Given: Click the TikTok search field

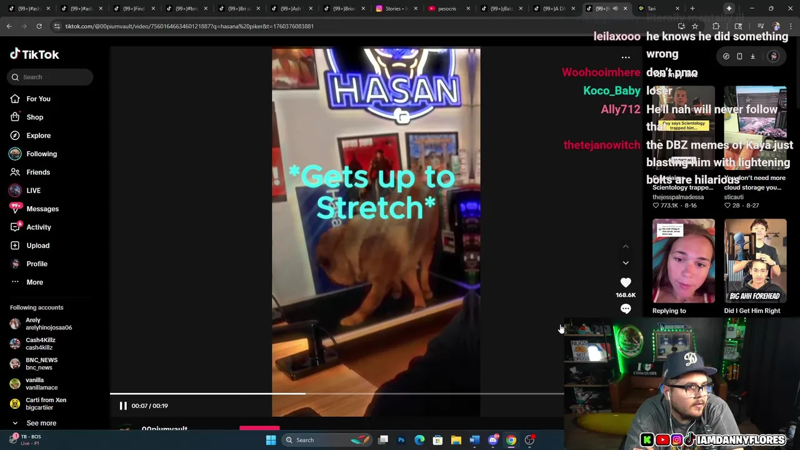Looking at the screenshot, I should 51,77.
